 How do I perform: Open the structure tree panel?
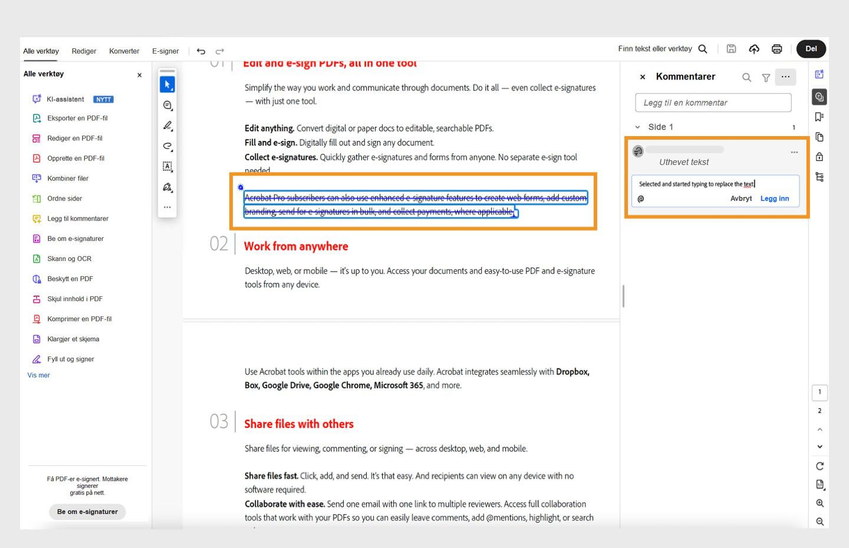pyautogui.click(x=820, y=177)
